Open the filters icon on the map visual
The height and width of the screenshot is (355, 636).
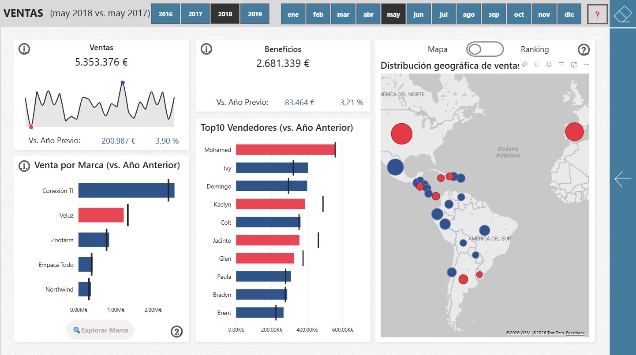pyautogui.click(x=561, y=64)
